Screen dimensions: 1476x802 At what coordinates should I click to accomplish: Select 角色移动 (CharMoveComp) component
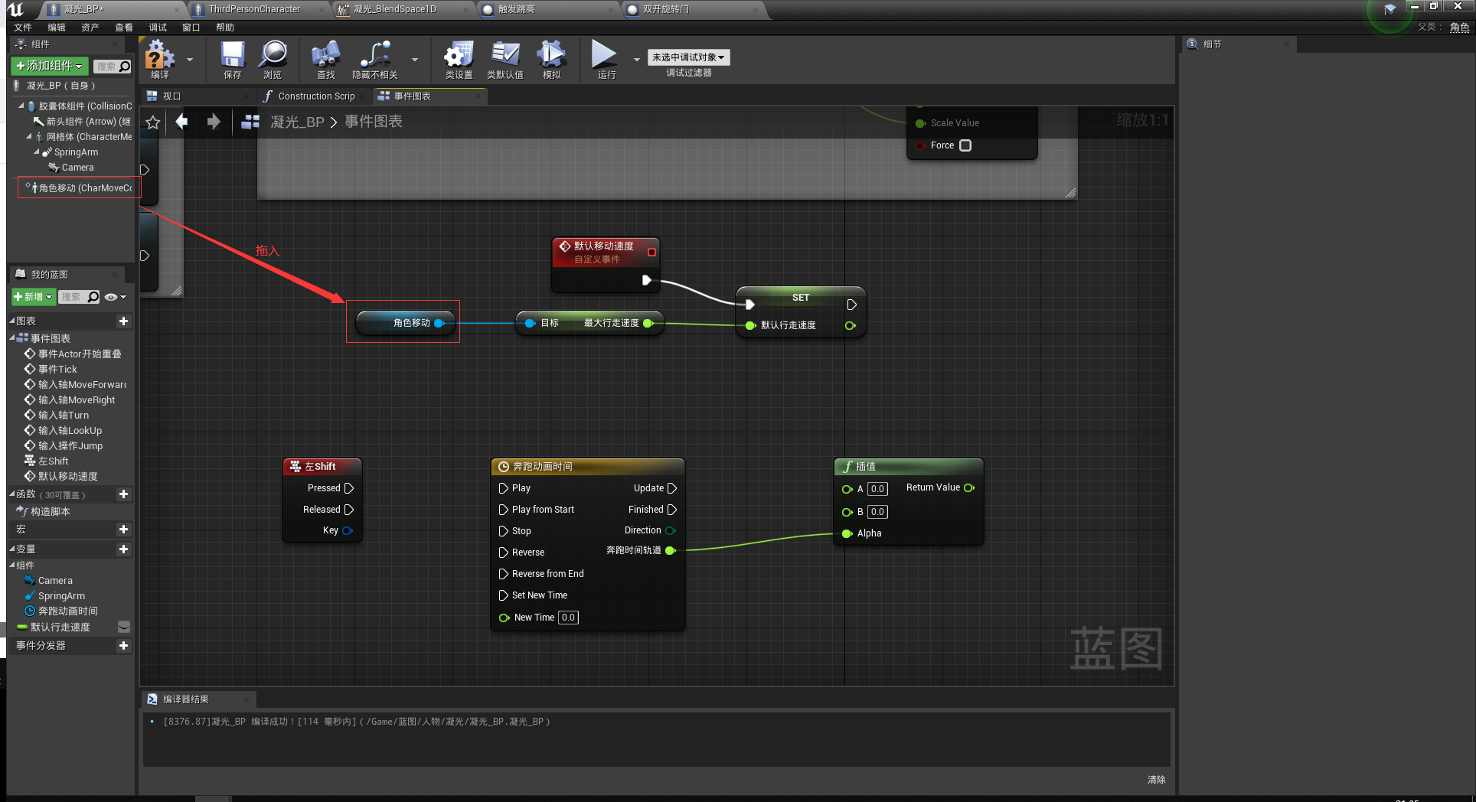point(79,188)
